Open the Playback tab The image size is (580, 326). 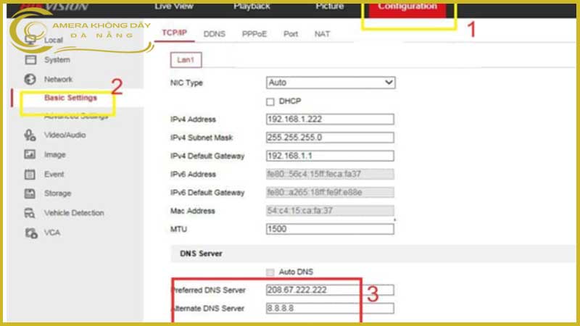(252, 7)
